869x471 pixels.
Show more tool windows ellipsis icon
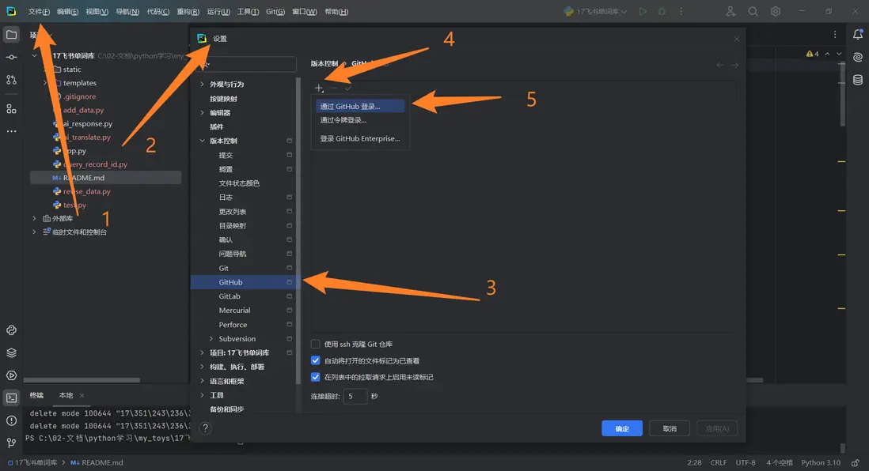click(x=11, y=131)
